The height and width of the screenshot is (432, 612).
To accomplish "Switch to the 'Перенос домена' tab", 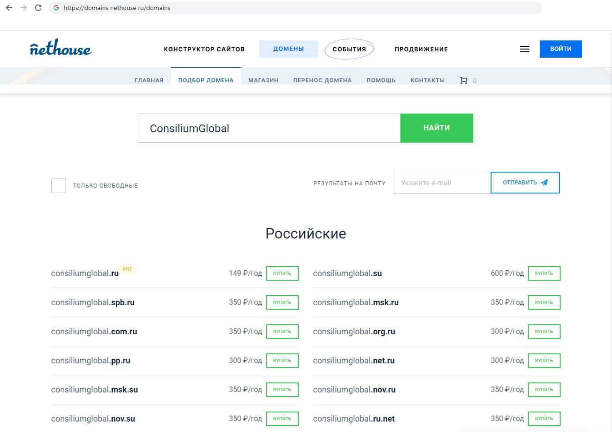I will point(322,80).
